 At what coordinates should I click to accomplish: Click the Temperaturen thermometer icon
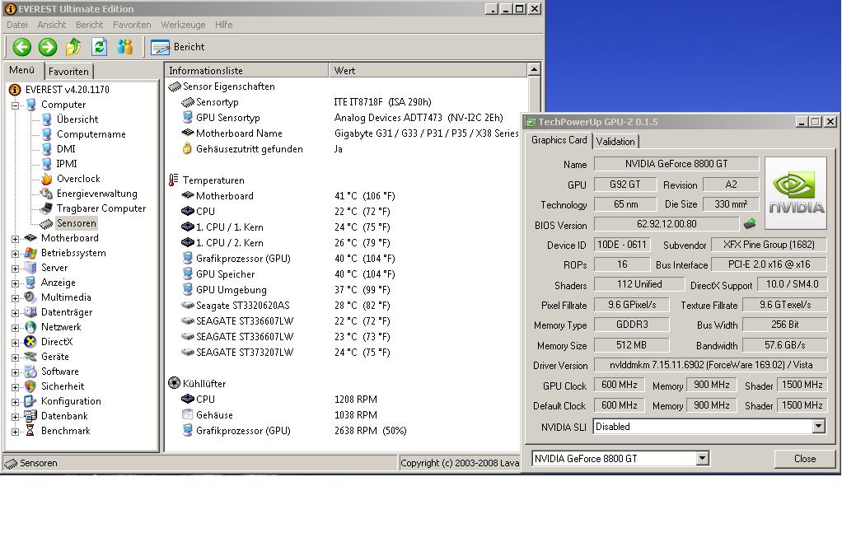point(174,180)
